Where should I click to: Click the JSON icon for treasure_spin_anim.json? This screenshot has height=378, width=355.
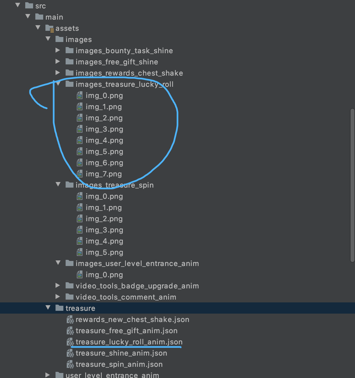pos(70,364)
